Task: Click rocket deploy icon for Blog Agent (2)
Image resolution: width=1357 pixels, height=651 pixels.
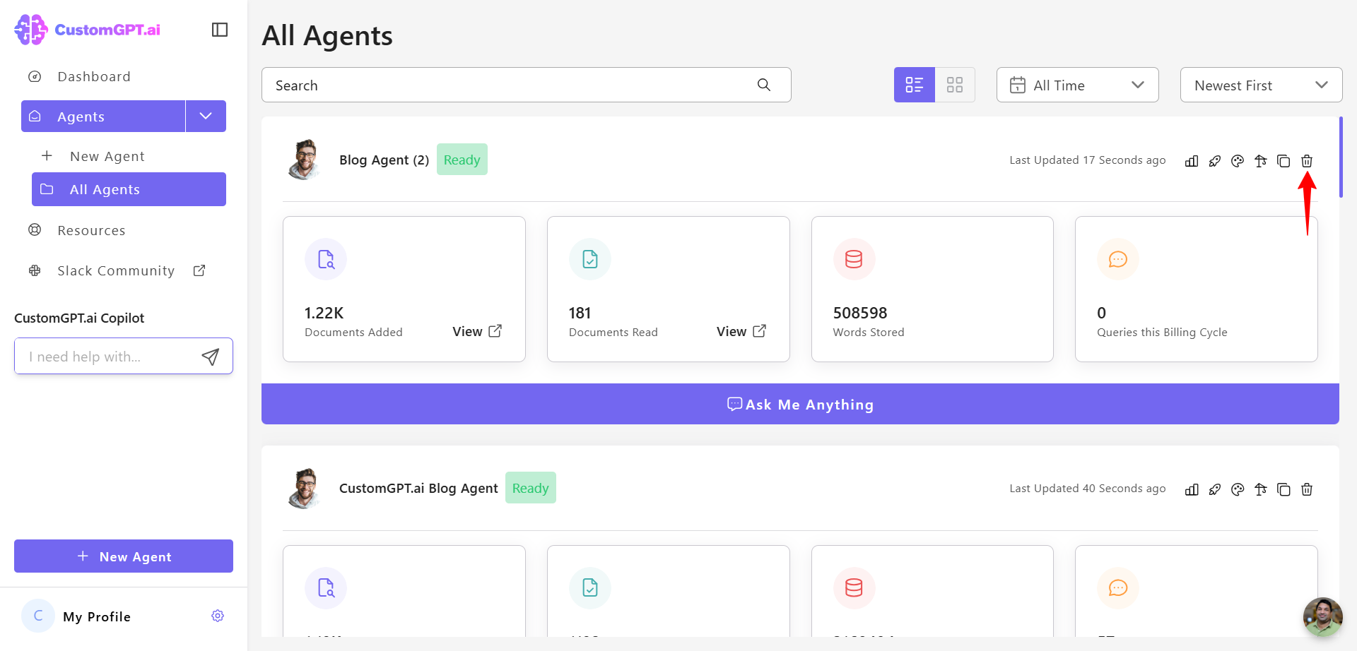Action: click(1215, 161)
